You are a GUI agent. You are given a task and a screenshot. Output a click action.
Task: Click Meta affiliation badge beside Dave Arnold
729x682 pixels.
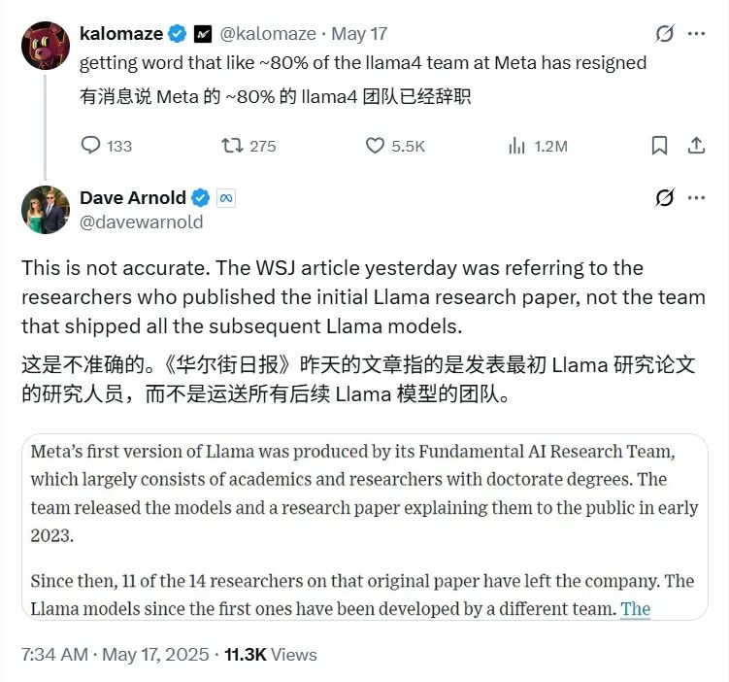click(226, 198)
